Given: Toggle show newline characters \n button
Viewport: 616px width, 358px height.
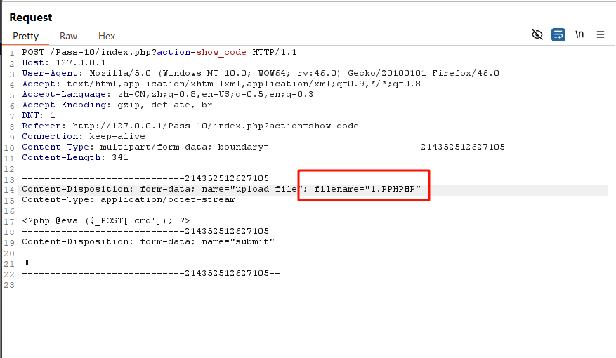Looking at the screenshot, I should click(579, 34).
